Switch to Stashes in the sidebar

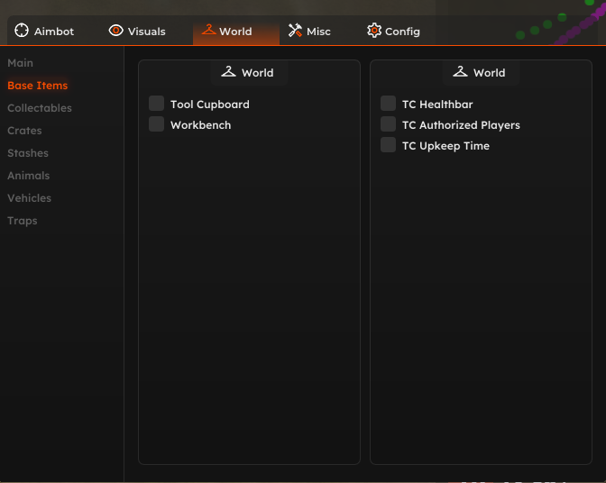click(28, 153)
